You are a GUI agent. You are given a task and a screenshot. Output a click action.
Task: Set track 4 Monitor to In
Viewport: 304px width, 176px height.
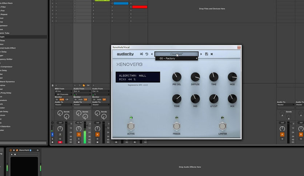[x=94, y=99]
